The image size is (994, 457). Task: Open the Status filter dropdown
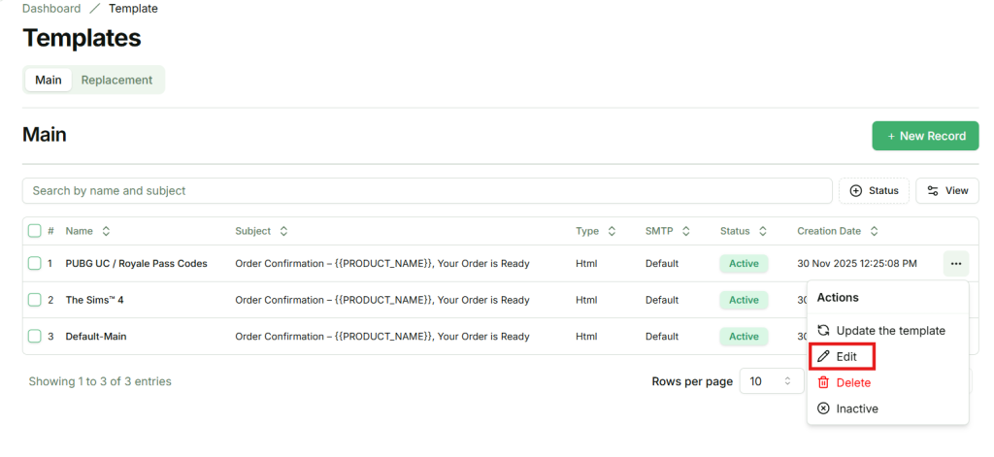tap(874, 190)
